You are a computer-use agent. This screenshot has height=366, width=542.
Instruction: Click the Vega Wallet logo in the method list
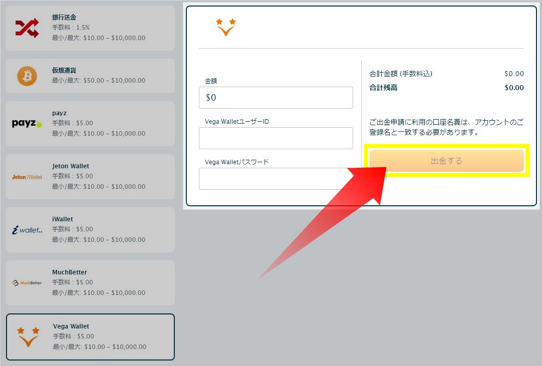(28, 337)
